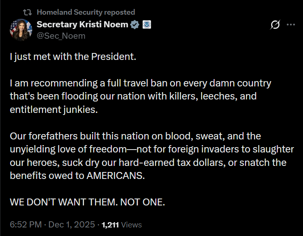The image size is (303, 236).
Task: Click the paragraph starting "Our forefathers built"
Action: pos(152,156)
